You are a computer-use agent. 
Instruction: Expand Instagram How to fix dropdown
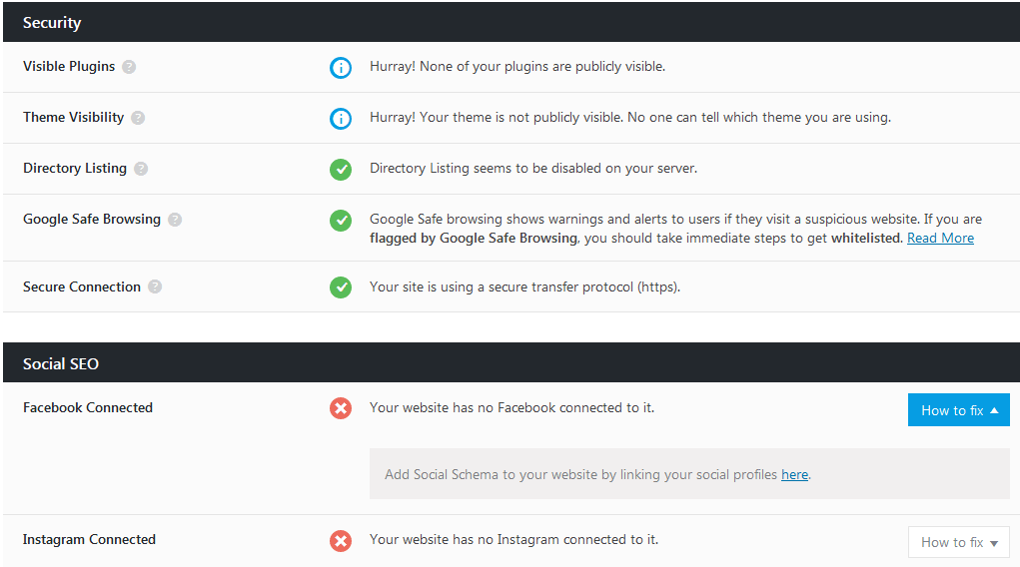[959, 542]
